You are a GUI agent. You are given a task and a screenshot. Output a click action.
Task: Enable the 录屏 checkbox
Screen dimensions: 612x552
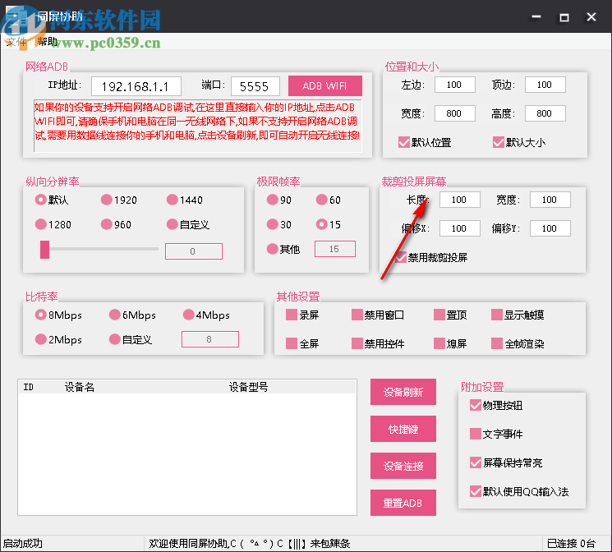point(291,315)
